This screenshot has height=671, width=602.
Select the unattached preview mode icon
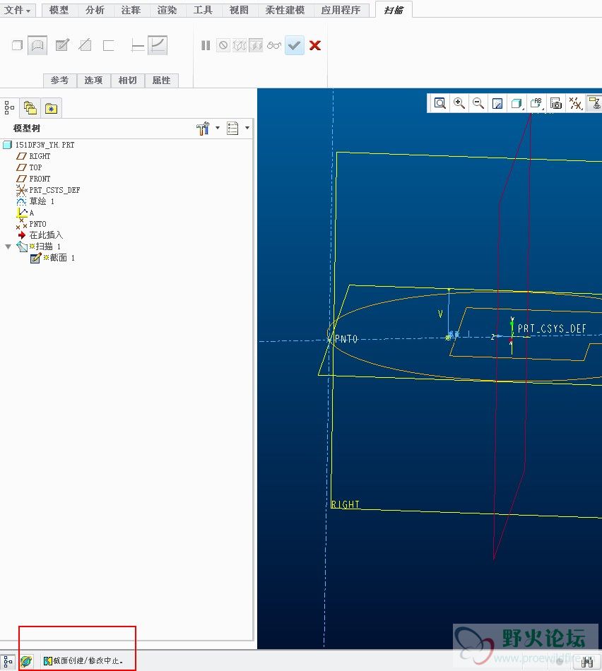point(240,45)
